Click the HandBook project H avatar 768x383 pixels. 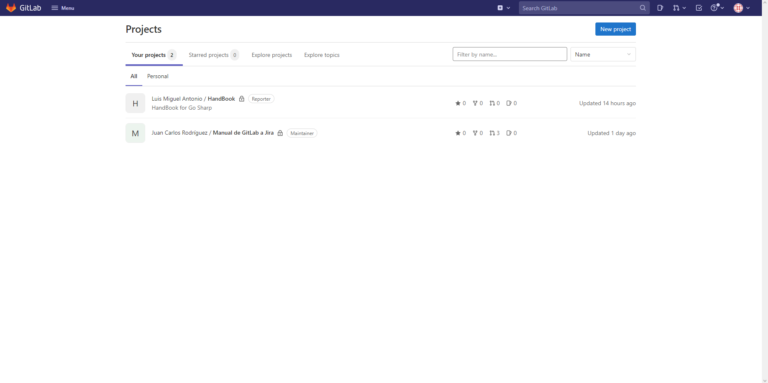point(135,103)
